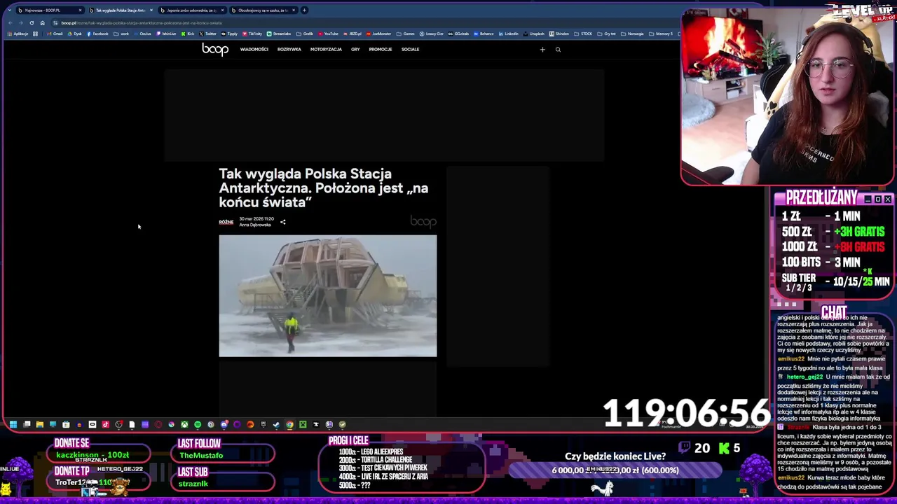This screenshot has height=504, width=897.
Task: Open the Oculus app on taskbar
Action: pos(93,424)
